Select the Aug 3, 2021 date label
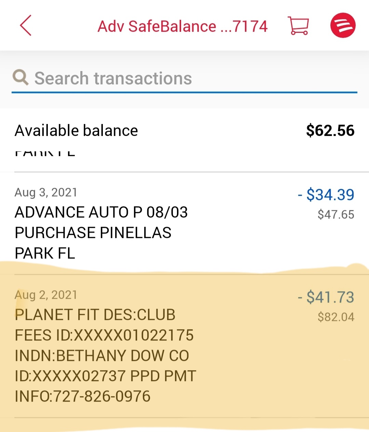 pos(46,192)
